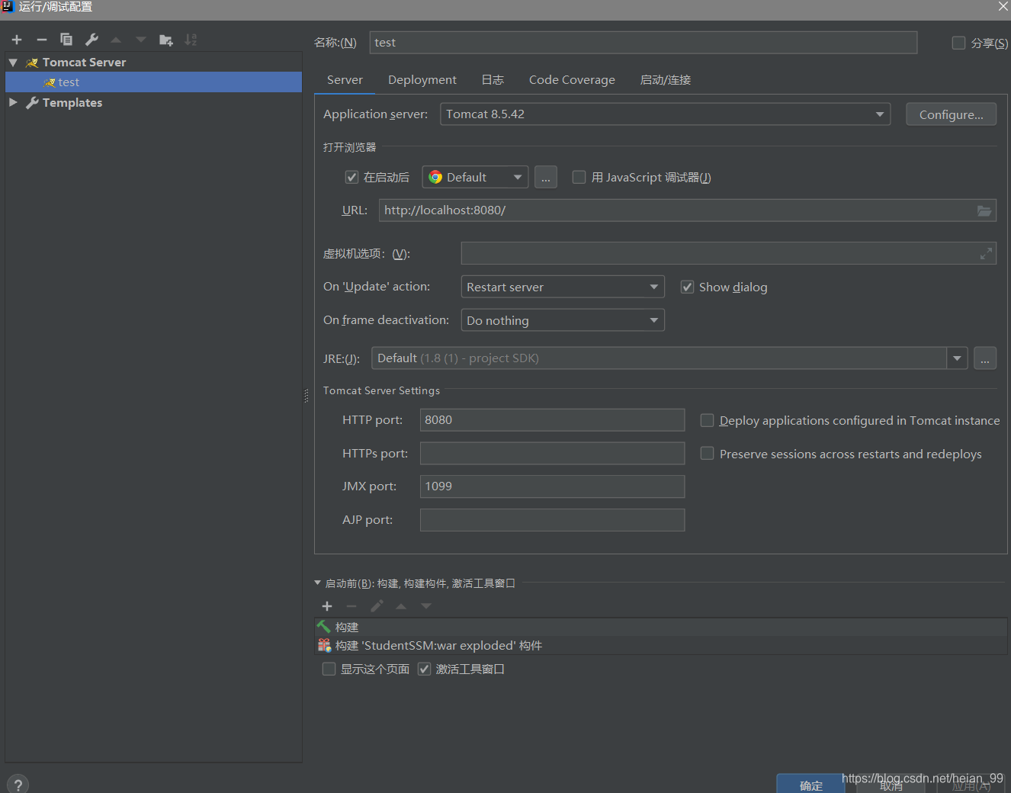The width and height of the screenshot is (1011, 793).
Task: Click the Tomcat Server icon in tree
Action: pos(32,63)
